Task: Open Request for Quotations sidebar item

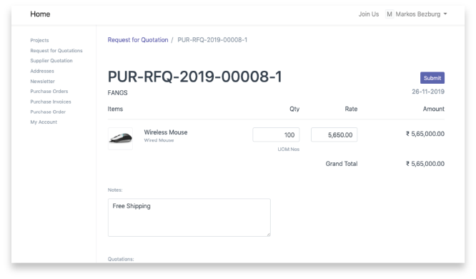Action: [56, 51]
